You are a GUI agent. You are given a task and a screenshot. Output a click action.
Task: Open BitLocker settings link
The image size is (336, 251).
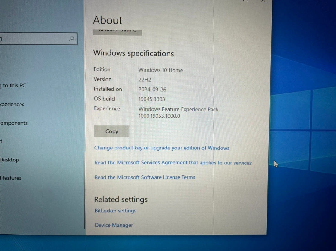[x=115, y=211]
